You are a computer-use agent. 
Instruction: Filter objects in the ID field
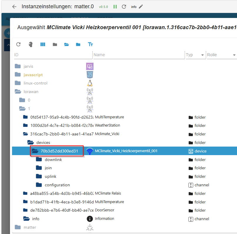[53, 55]
